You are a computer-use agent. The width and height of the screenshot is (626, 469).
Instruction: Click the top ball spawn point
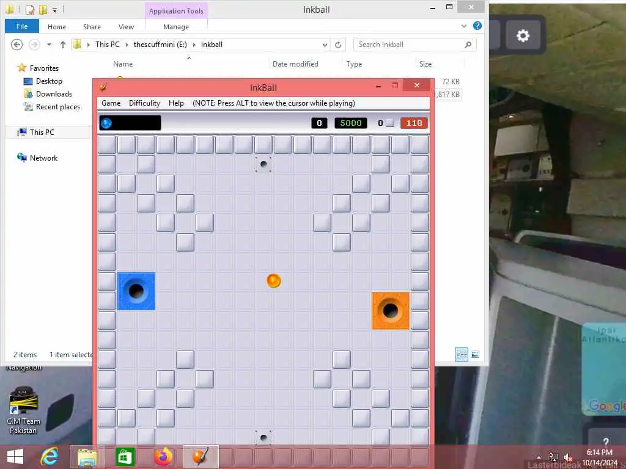pos(263,164)
